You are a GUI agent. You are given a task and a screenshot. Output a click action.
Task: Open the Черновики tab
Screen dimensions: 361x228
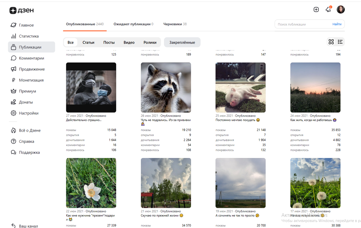(175, 24)
